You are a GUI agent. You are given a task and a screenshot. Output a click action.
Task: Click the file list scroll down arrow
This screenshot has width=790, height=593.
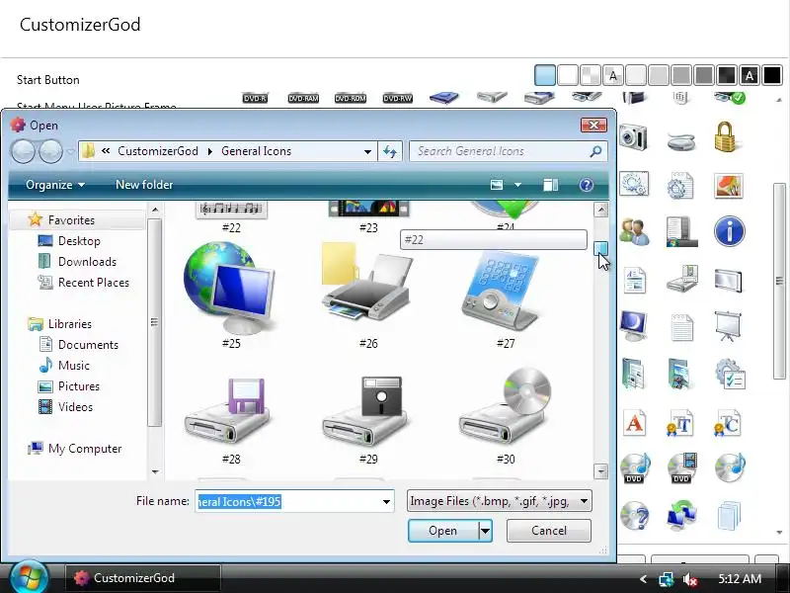(600, 471)
